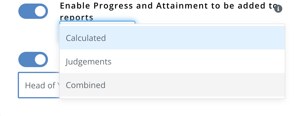Click the highlighted Calculated menu entry
Viewport: 299px width, 116px height.
pyautogui.click(x=172, y=38)
